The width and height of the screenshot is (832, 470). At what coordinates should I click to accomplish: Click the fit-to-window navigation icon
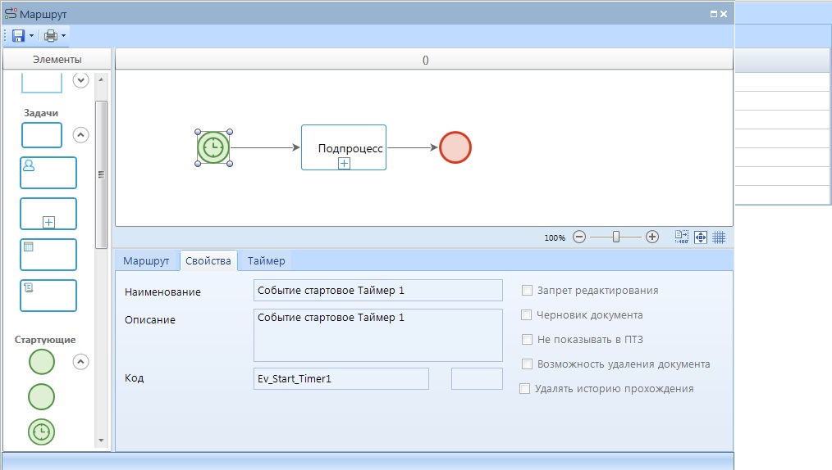[x=701, y=237]
